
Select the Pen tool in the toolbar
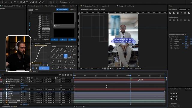[24, 2]
